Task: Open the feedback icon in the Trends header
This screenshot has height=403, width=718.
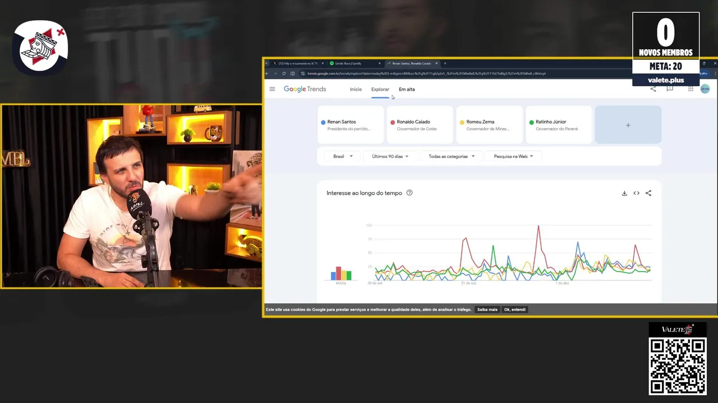Action: click(670, 89)
